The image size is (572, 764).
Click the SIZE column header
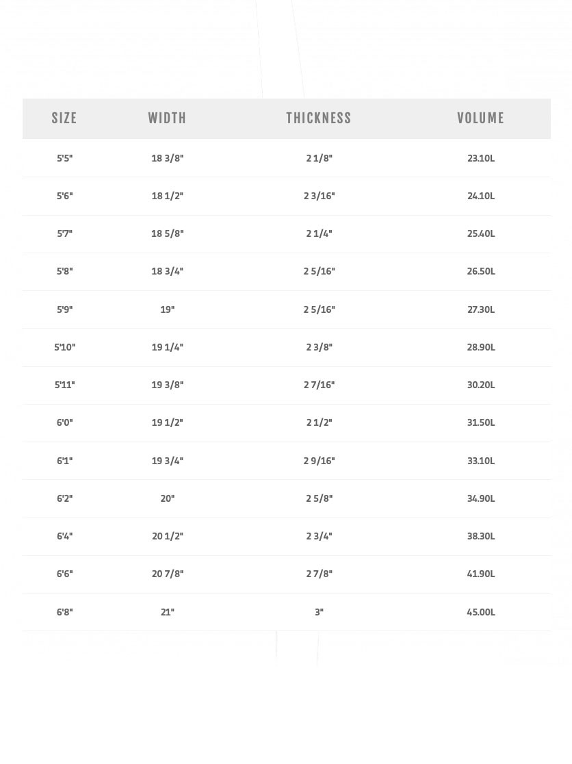[x=64, y=118]
